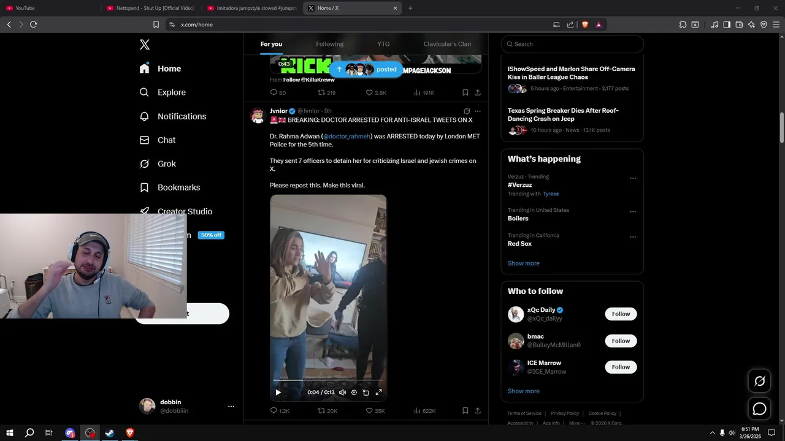Open Chat in the sidebar
Screen dimensions: 785x441
pyautogui.click(x=158, y=140)
